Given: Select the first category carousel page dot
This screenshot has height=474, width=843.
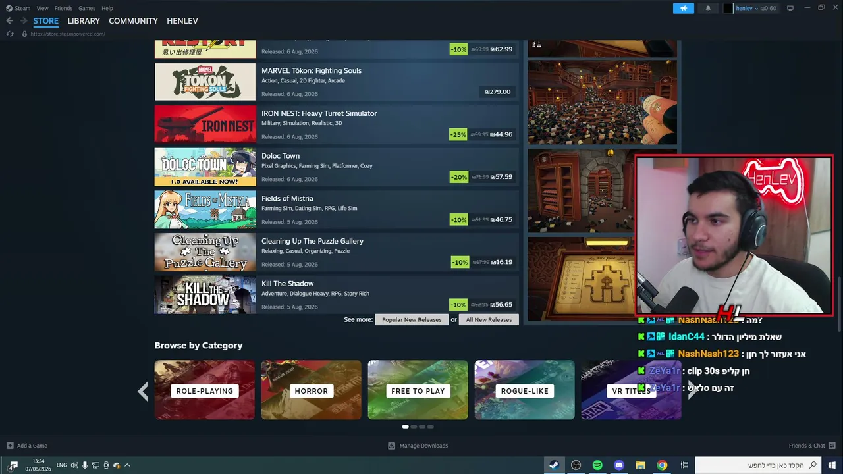Looking at the screenshot, I should tap(405, 427).
